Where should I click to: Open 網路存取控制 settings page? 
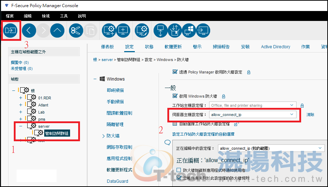[x=120, y=147]
